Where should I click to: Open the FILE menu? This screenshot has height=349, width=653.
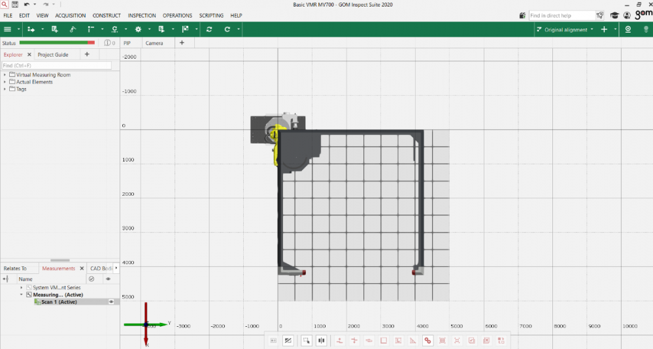[8, 16]
